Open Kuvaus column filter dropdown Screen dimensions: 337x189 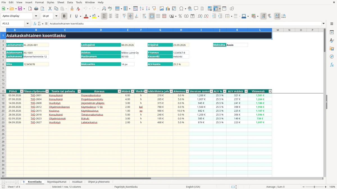(119, 91)
